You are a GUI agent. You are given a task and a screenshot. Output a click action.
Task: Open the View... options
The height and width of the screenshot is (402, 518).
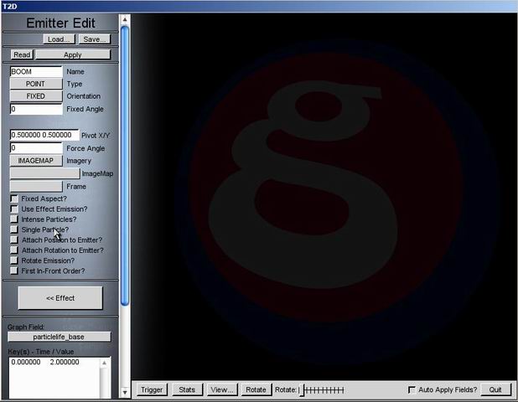click(222, 389)
